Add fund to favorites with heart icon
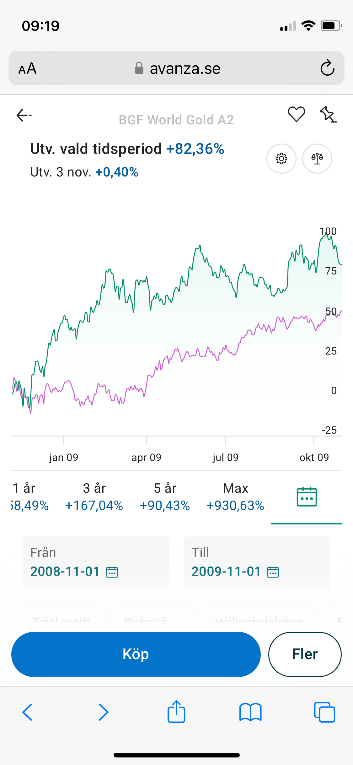The height and width of the screenshot is (765, 353). coord(296,114)
